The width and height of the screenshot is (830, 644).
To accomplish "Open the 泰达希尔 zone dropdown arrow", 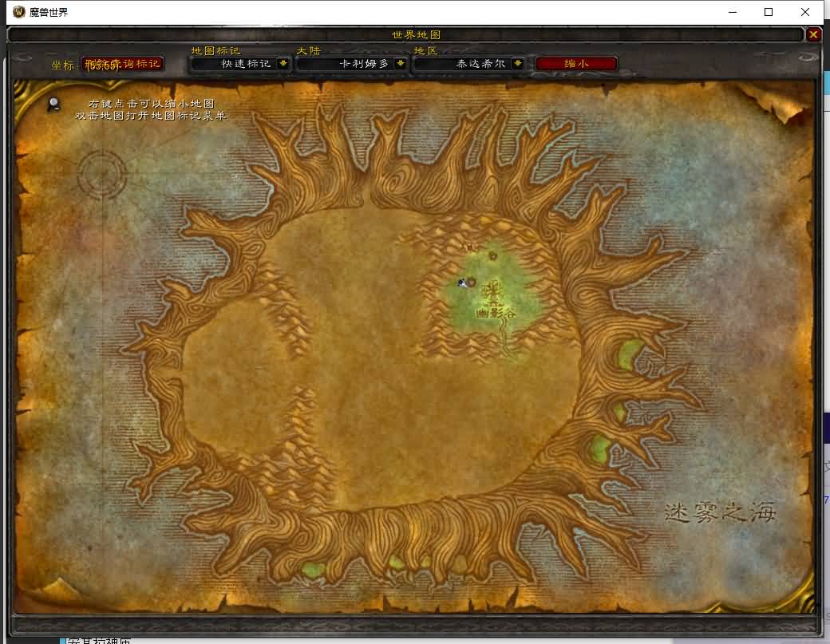I will point(517,64).
